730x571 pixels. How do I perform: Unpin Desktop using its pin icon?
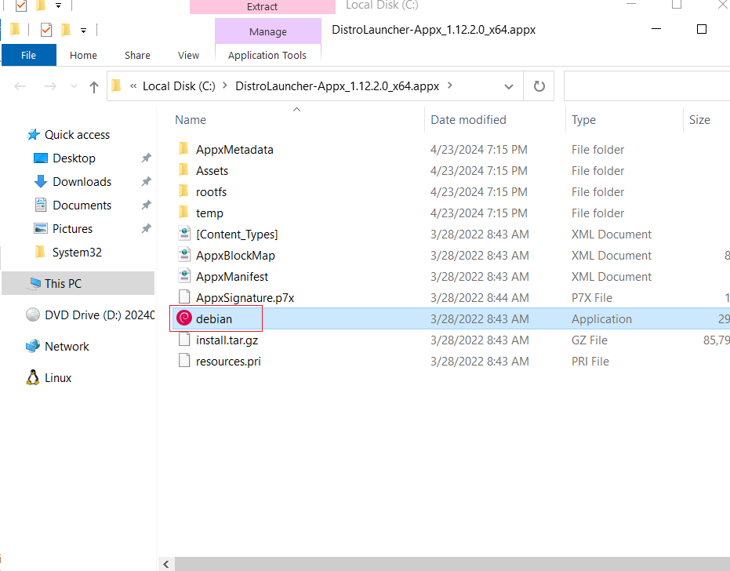point(146,158)
